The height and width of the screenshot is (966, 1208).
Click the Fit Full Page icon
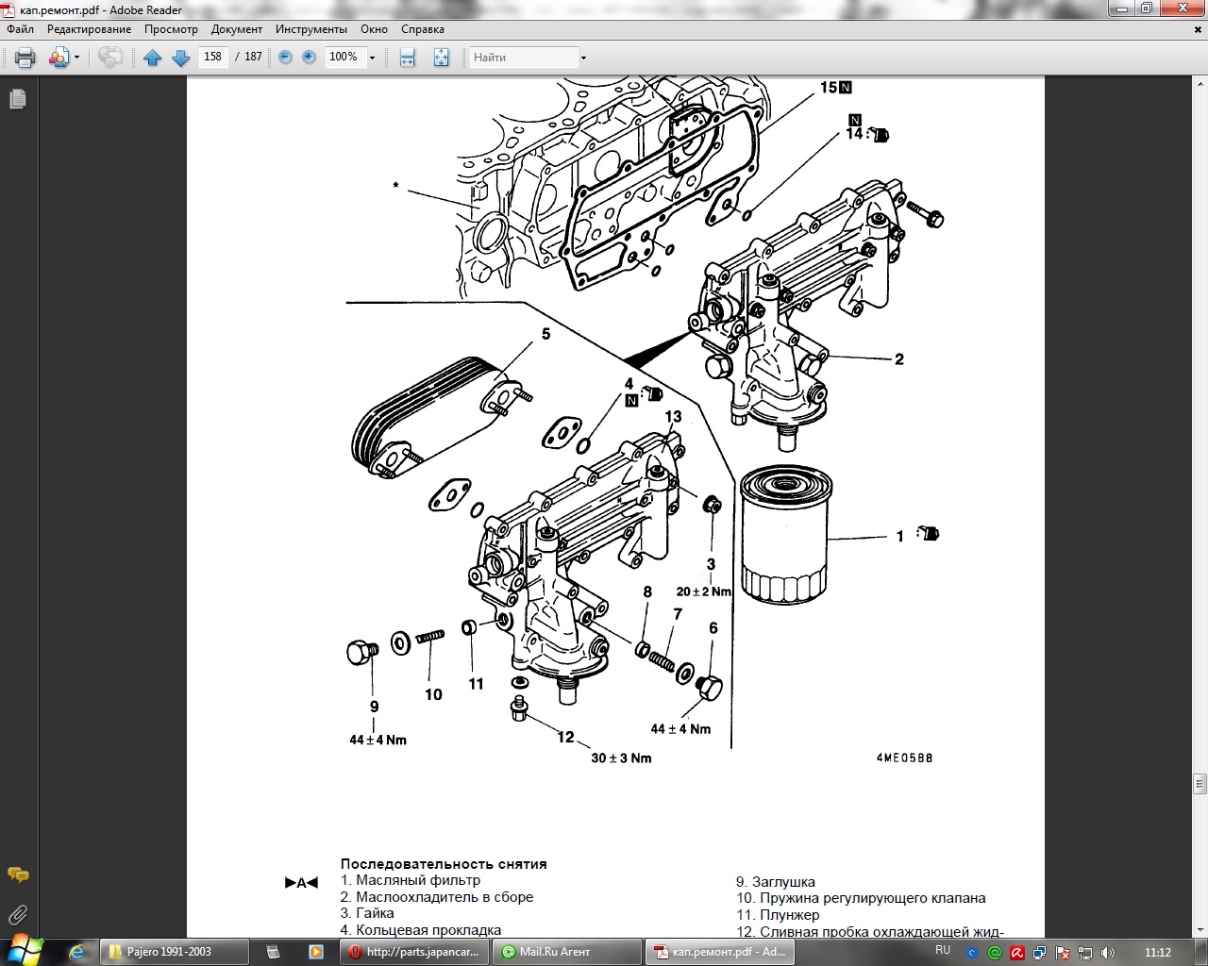point(441,58)
